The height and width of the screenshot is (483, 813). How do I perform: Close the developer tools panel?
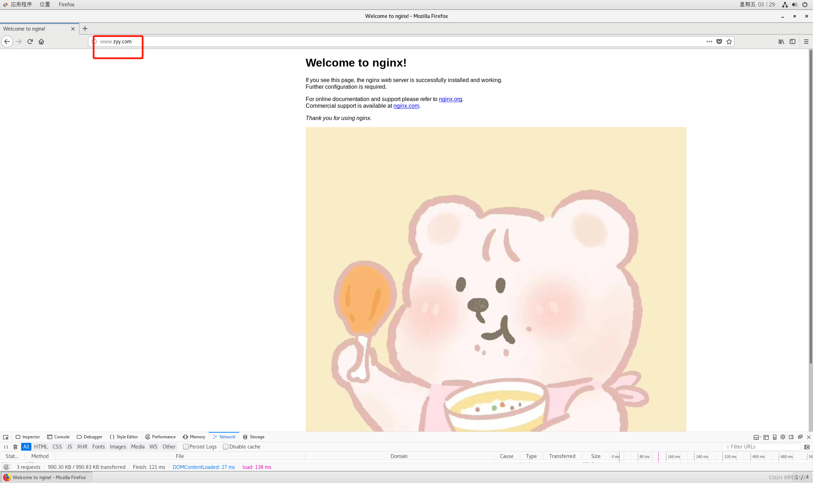tap(809, 437)
